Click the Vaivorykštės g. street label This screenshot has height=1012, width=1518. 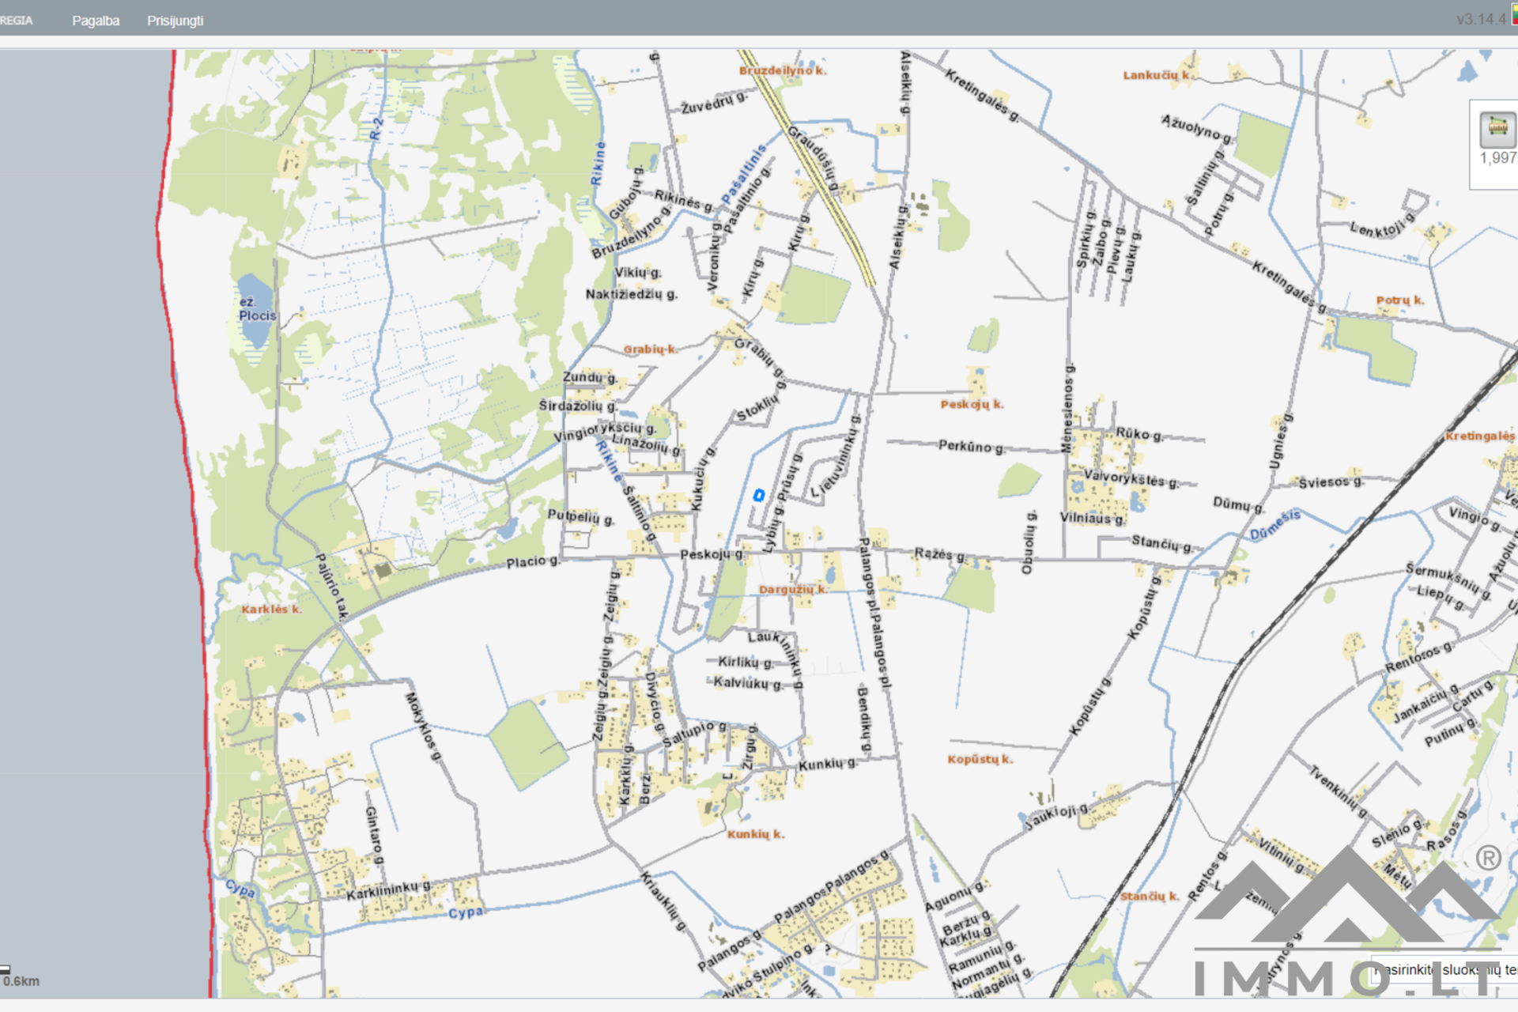tap(1131, 479)
